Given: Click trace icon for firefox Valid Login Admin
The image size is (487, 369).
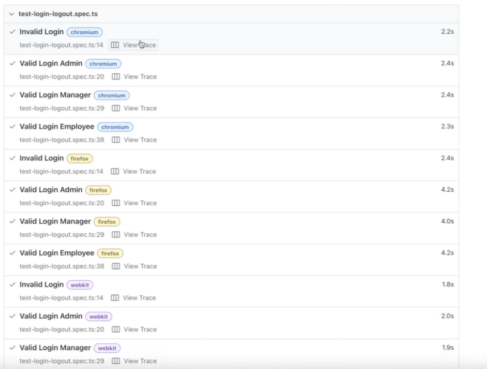Looking at the screenshot, I should coord(116,203).
